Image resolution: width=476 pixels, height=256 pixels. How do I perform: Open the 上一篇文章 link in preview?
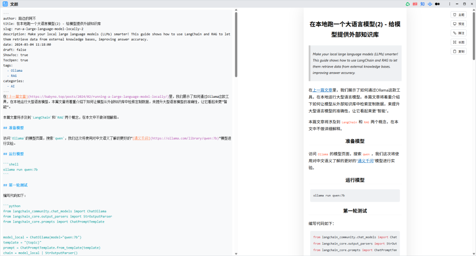(323, 90)
